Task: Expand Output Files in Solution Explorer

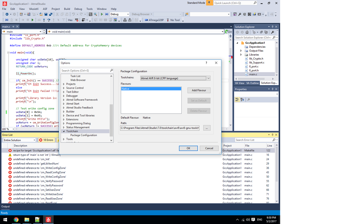Action: 241,51
